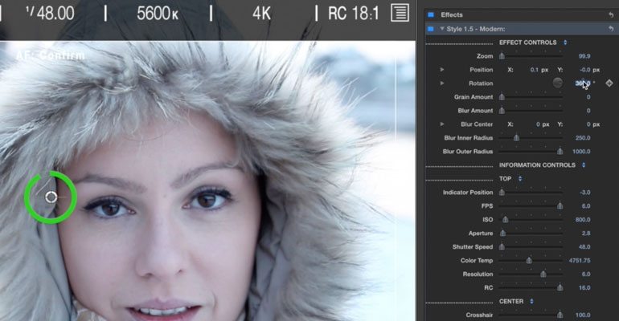Click the Indicator Position slider handle
This screenshot has height=321, width=619.
click(x=502, y=193)
